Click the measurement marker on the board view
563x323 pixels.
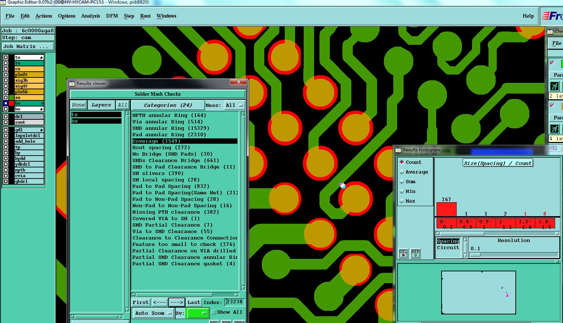click(342, 185)
